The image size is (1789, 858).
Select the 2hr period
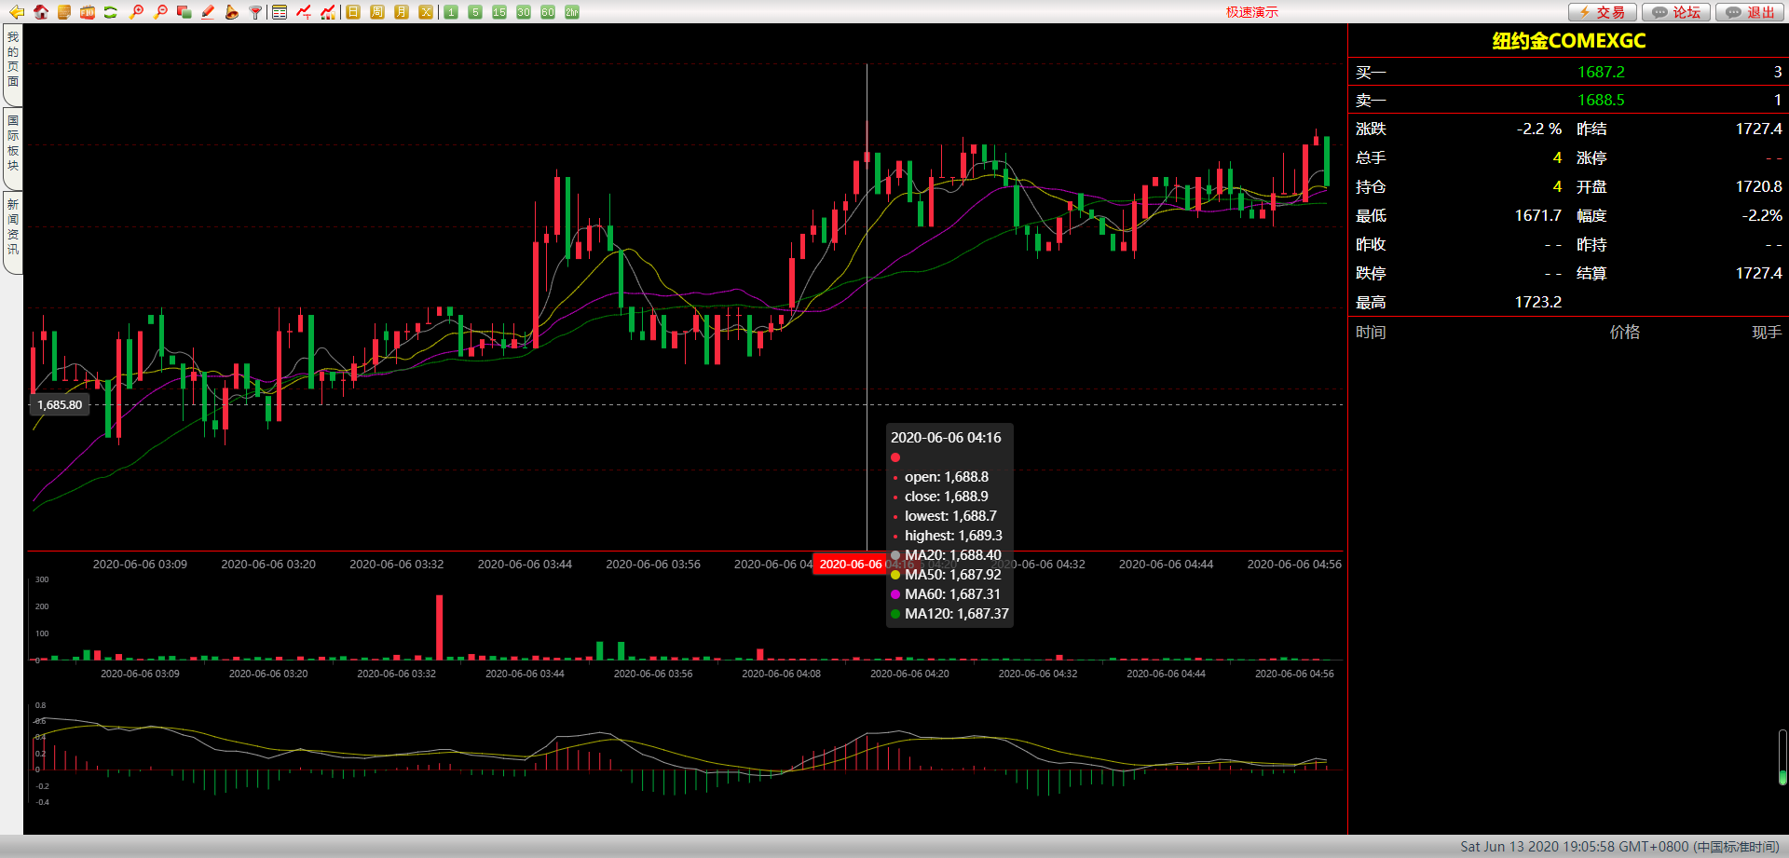[x=572, y=12]
